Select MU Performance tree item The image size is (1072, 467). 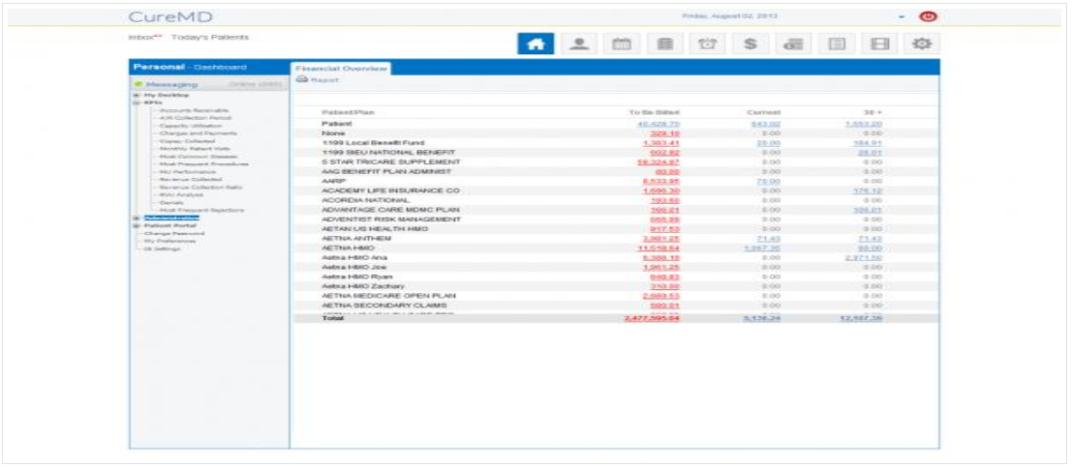click(187, 171)
